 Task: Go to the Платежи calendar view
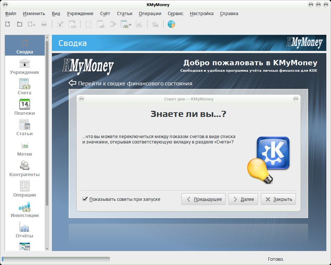pyautogui.click(x=24, y=107)
